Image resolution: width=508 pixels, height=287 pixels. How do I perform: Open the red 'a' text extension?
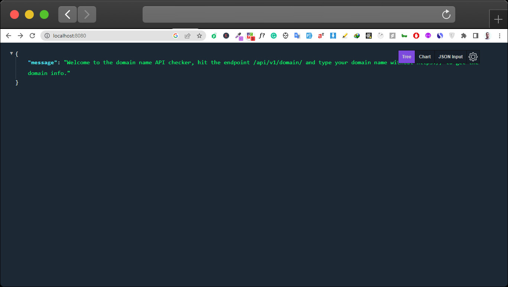tap(321, 36)
